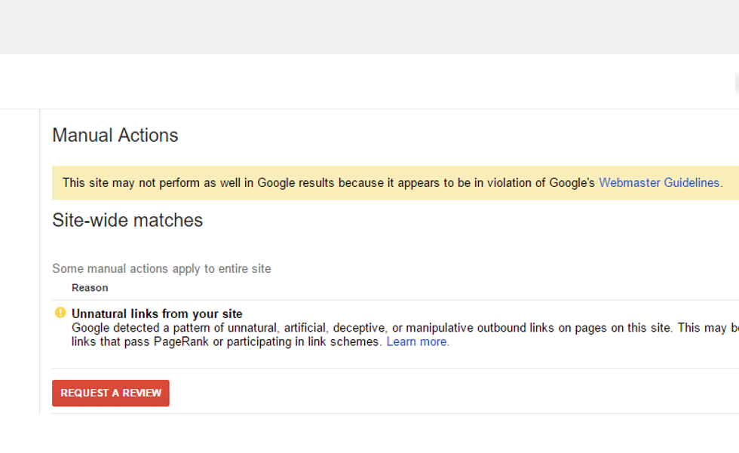Click the Learn more link

coord(417,341)
